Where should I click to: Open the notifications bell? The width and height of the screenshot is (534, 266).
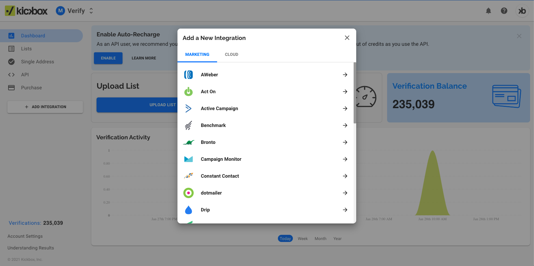pos(488,11)
